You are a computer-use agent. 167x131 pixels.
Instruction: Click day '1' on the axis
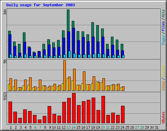tap(11, 127)
